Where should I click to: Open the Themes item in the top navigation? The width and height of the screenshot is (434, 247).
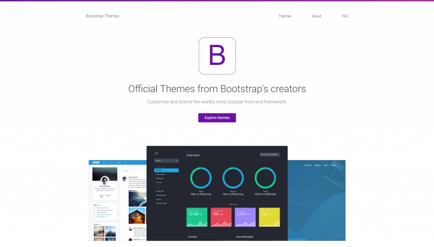coord(285,16)
